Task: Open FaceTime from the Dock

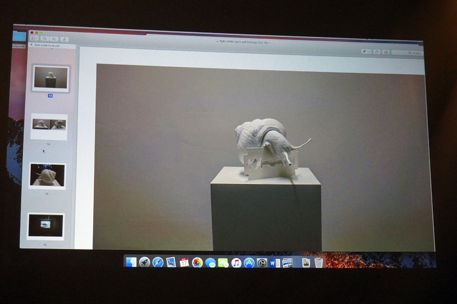Action: (x=223, y=263)
